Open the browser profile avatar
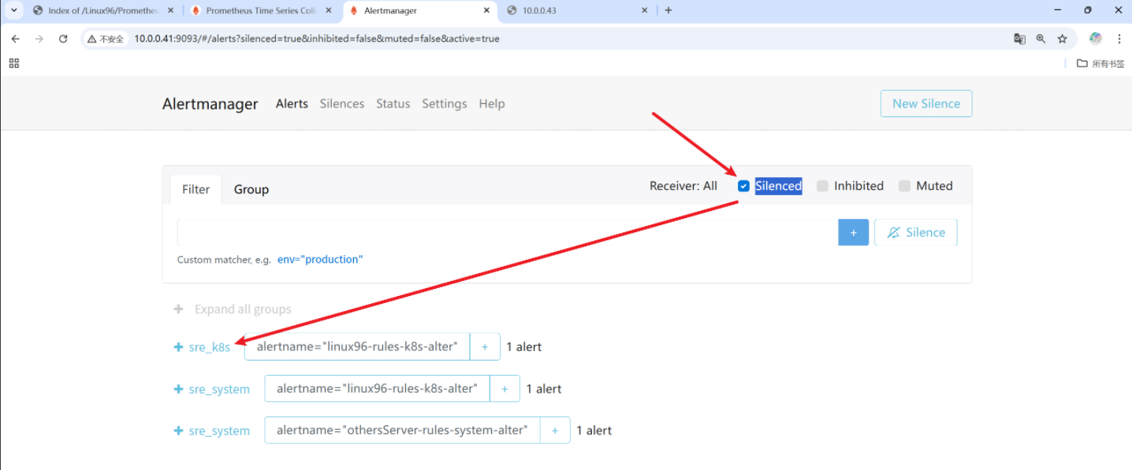1132x470 pixels. click(x=1095, y=39)
